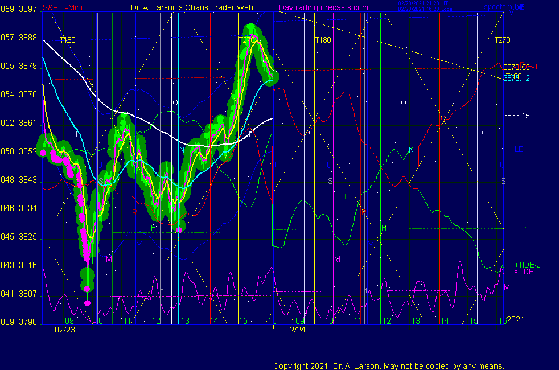Viewport: 559px width, 370px height.
Task: Click the red 'S&P E-Mini' chart label
Action: (x=63, y=7)
